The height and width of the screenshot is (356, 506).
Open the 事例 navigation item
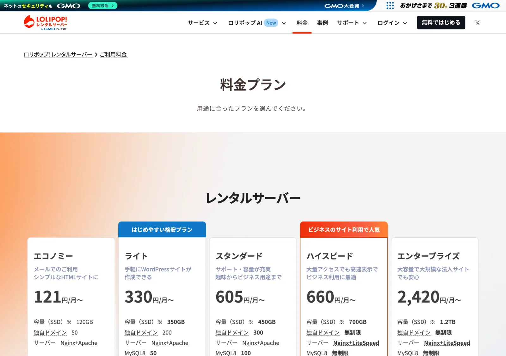(x=322, y=23)
